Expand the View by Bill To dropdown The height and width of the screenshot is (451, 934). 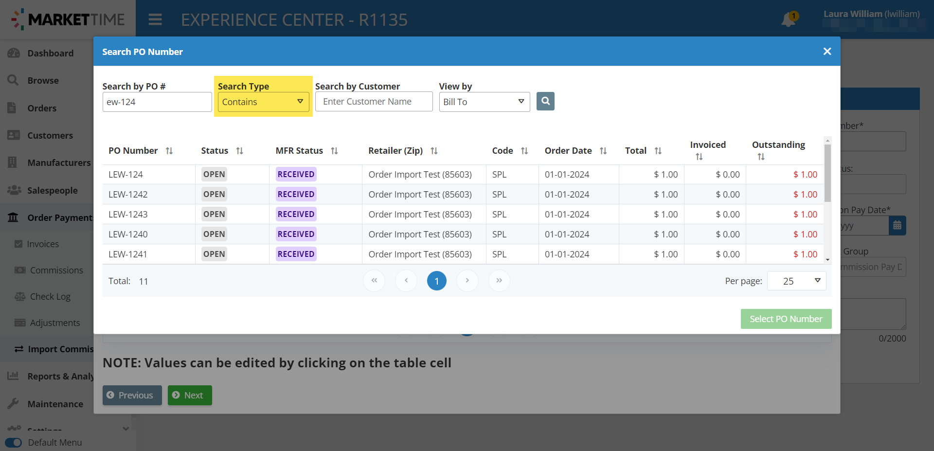pos(484,102)
